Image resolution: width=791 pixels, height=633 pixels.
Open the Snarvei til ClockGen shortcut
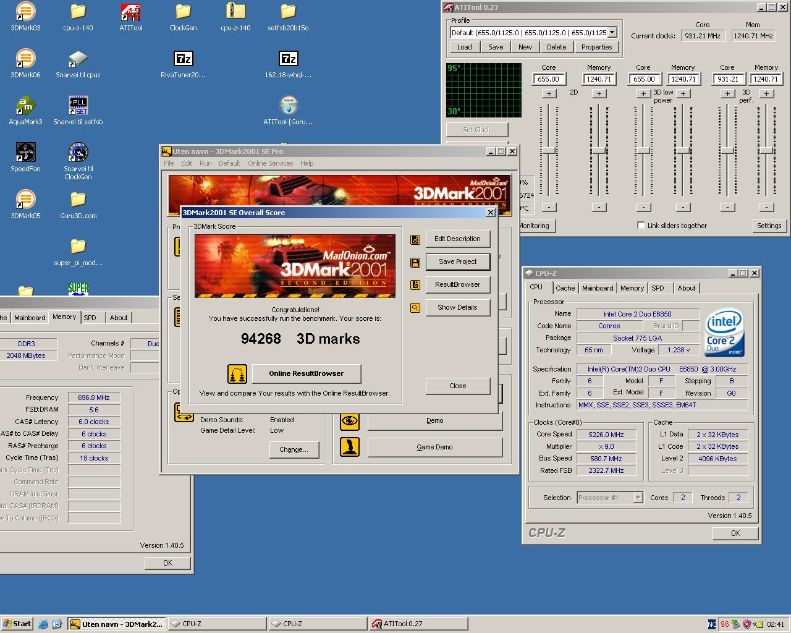click(x=78, y=161)
